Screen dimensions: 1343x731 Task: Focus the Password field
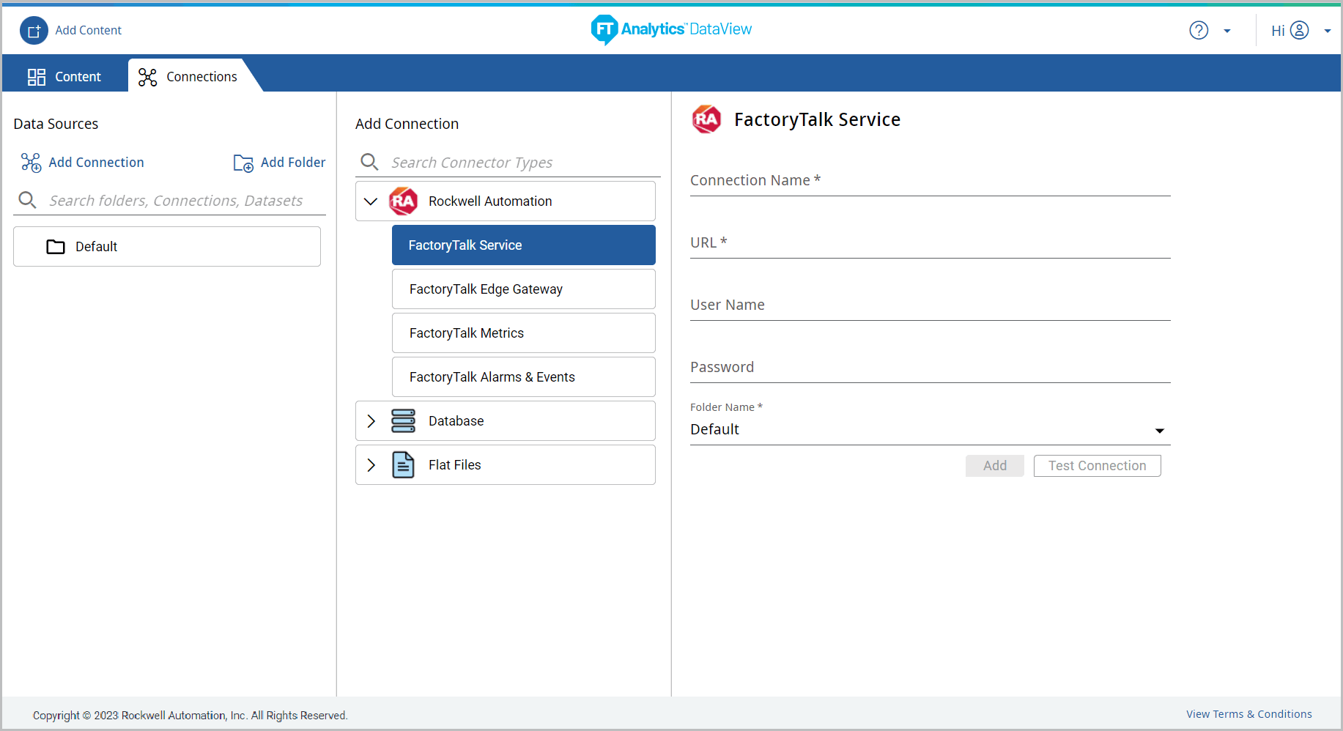(931, 368)
